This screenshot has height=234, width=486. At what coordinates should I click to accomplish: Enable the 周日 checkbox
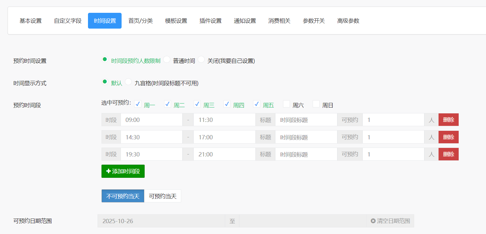pos(316,104)
